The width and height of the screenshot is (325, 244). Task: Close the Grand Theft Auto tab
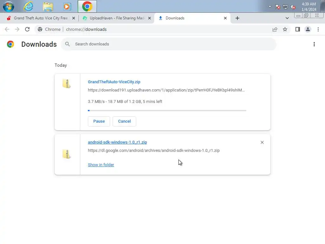[x=74, y=18]
